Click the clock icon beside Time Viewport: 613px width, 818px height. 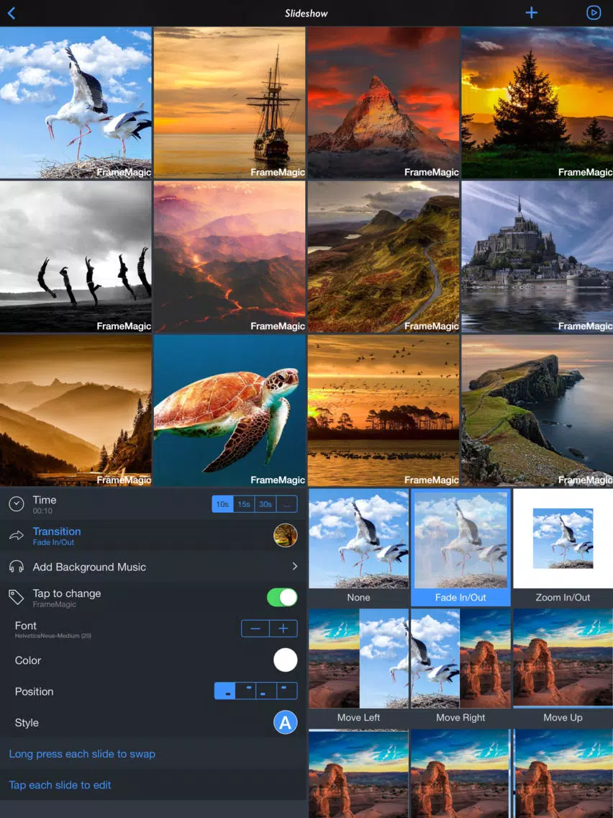pos(16,504)
